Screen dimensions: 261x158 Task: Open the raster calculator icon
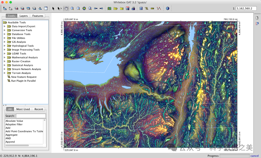point(141,8)
